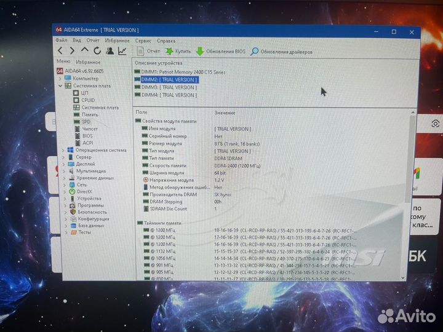Select the top-level Системная плата node
This screenshot has height=332, width=443.
[x=88, y=85]
